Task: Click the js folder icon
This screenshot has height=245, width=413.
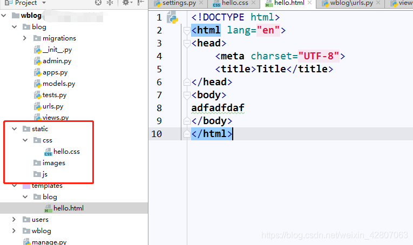Action: (37, 174)
